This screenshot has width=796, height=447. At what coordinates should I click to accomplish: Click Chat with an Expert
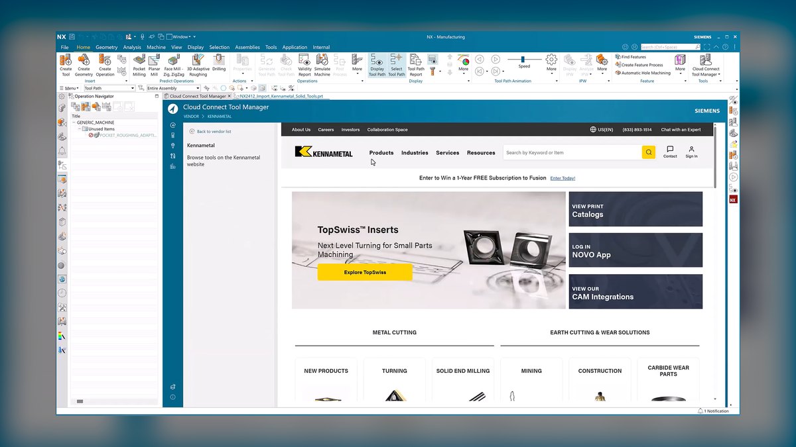(681, 130)
